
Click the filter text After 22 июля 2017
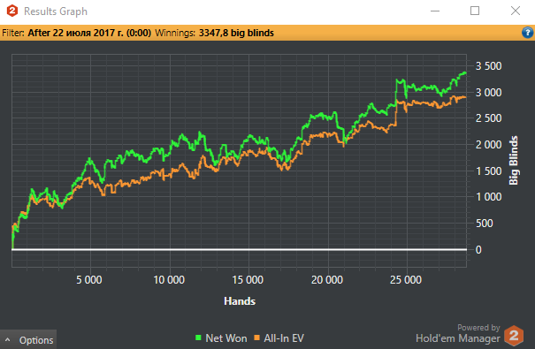pyautogui.click(x=89, y=33)
